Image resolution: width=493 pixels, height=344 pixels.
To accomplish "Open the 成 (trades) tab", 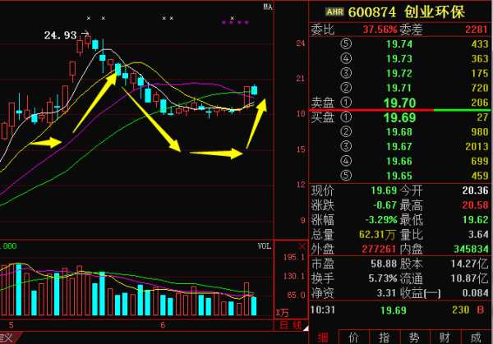I will (475, 337).
